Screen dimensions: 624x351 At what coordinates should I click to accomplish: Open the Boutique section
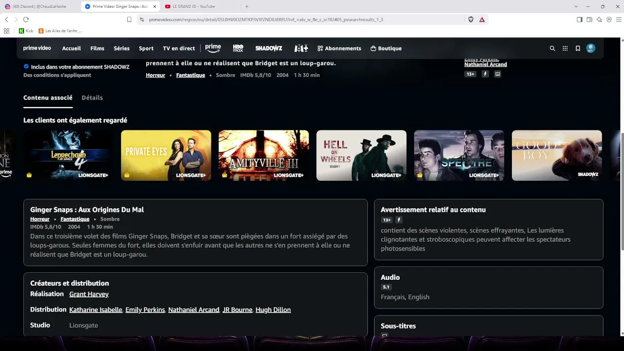(386, 48)
